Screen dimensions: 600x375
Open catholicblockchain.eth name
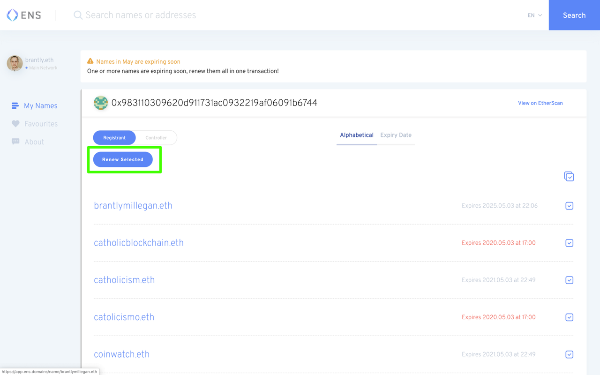pos(139,243)
